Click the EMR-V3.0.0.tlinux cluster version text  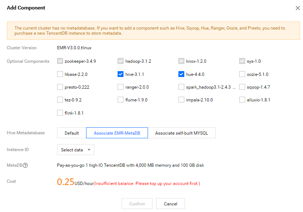click(74, 48)
